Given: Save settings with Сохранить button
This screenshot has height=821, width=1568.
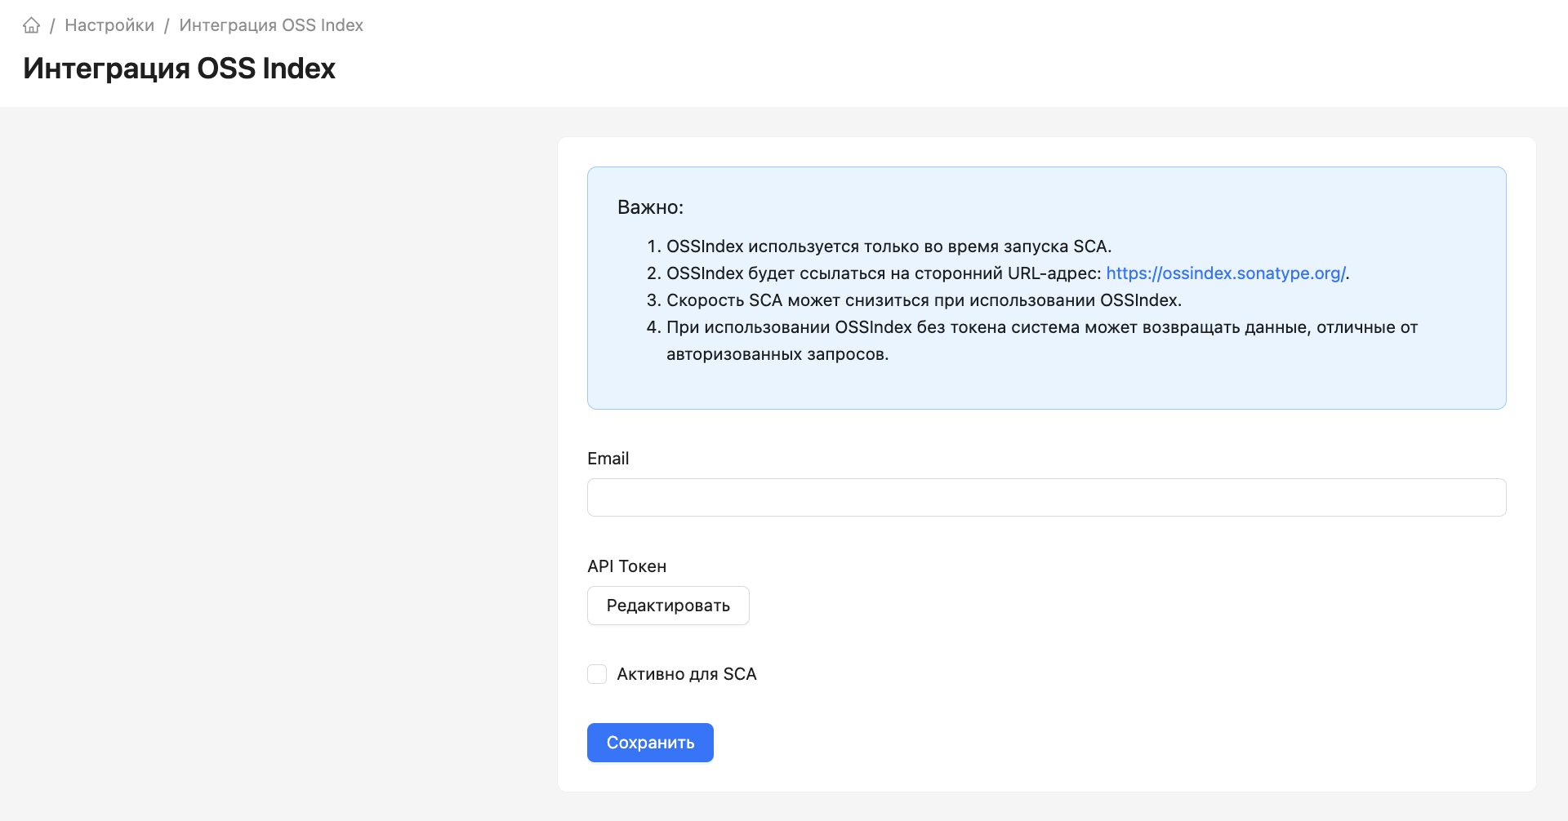Looking at the screenshot, I should [650, 743].
